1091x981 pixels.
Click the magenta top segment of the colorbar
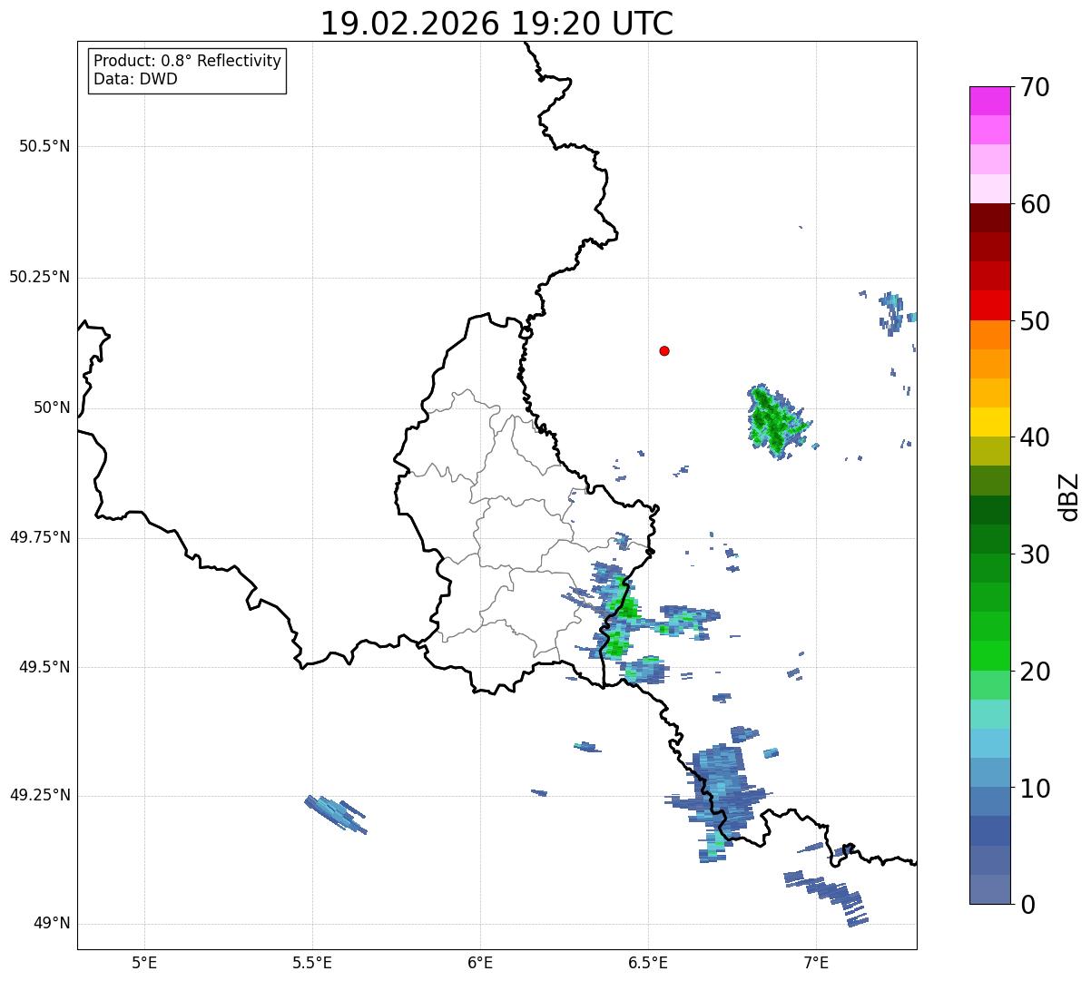click(989, 101)
